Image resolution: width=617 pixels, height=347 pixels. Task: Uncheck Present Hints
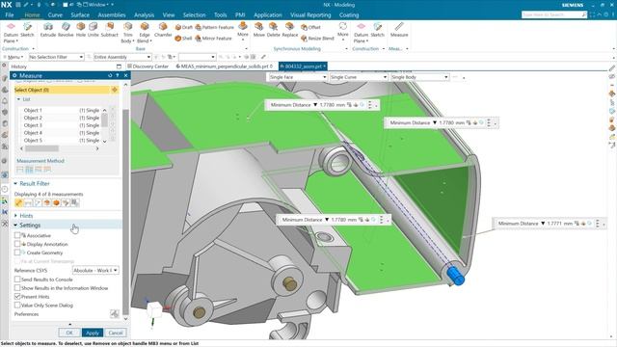click(17, 297)
